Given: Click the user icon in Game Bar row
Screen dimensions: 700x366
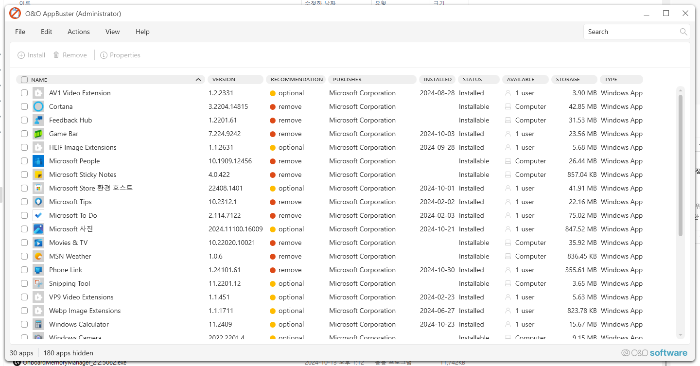Looking at the screenshot, I should point(508,134).
